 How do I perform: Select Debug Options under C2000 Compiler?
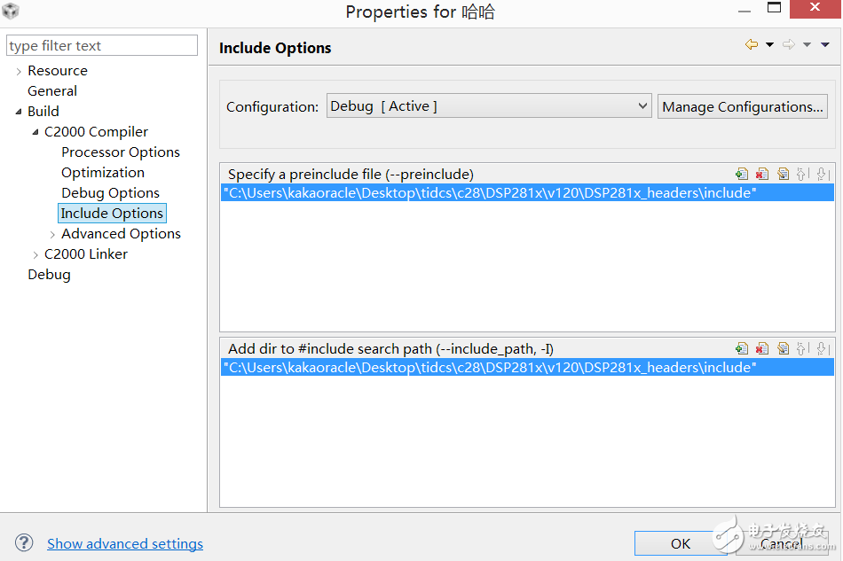[x=110, y=193]
